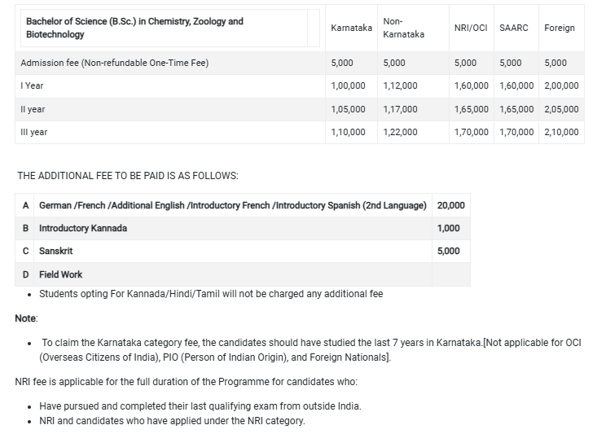Click the 20,000 second language fee cell

(451, 205)
